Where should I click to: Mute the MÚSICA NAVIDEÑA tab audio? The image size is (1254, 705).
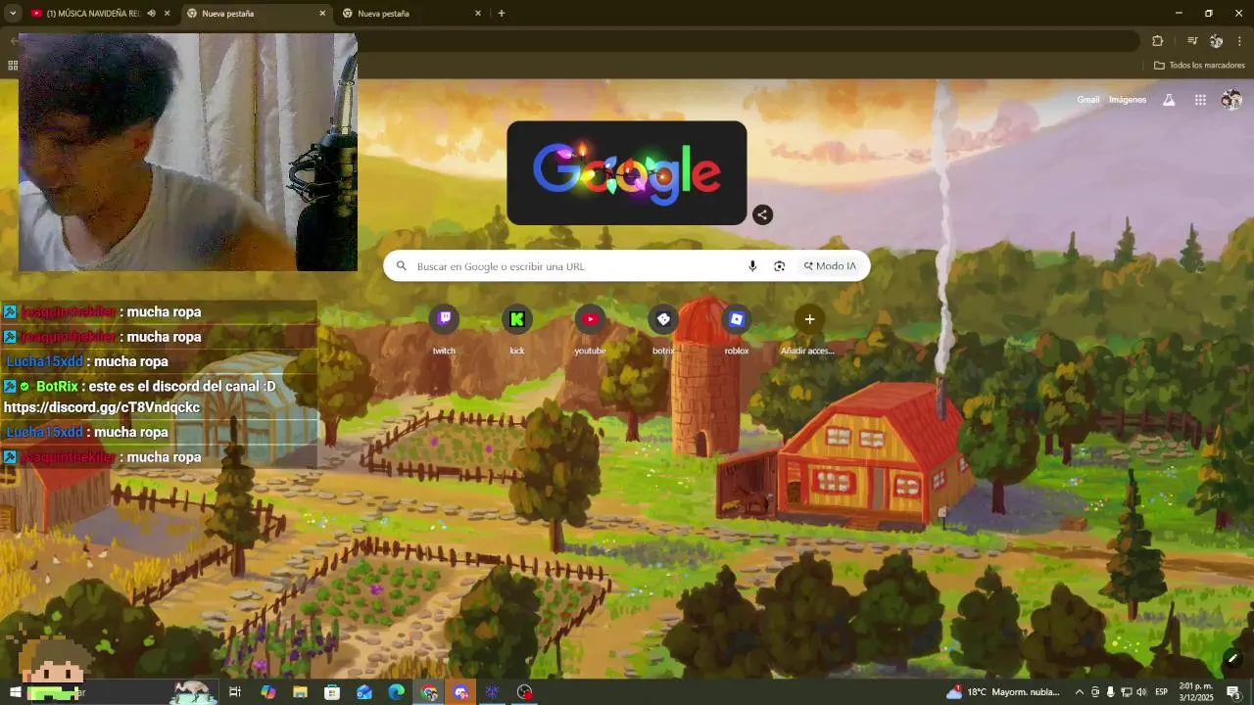pyautogui.click(x=152, y=14)
